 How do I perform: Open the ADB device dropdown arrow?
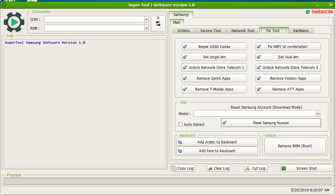click(147, 28)
